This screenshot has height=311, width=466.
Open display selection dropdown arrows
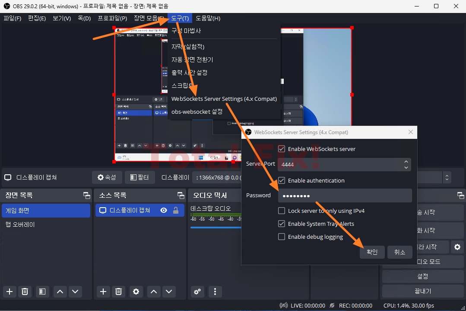click(447, 178)
